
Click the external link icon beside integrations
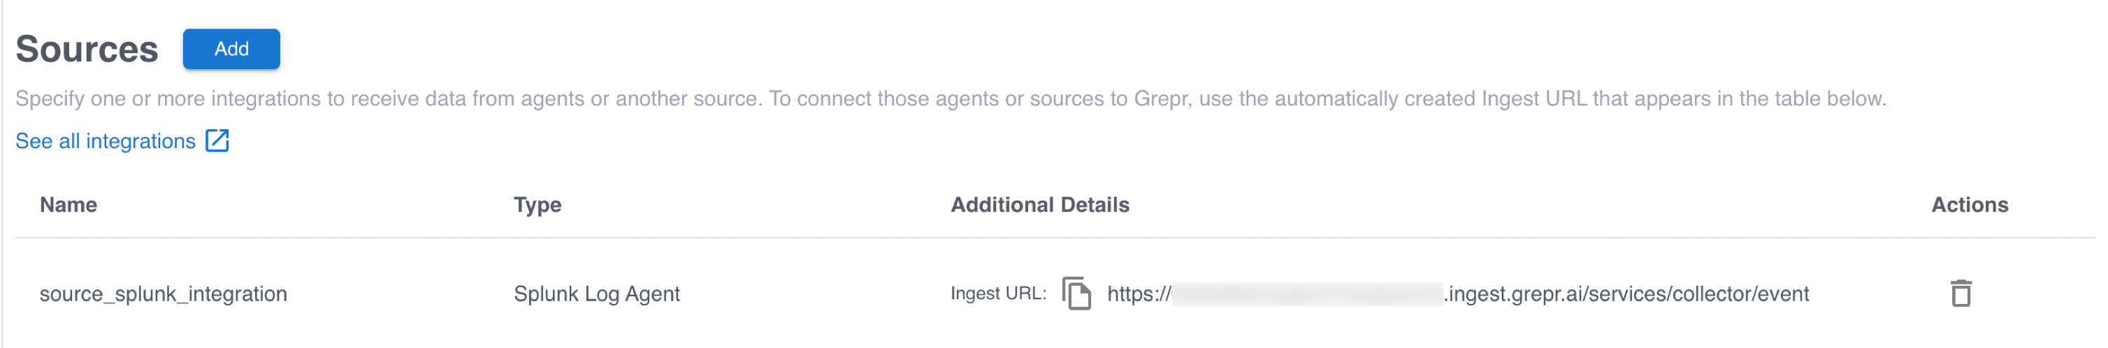pos(217,141)
